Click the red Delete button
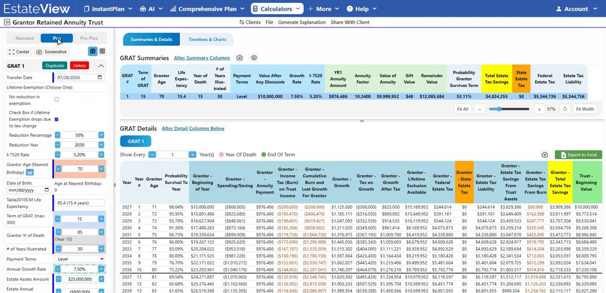This screenshot has width=606, height=293. (79, 66)
